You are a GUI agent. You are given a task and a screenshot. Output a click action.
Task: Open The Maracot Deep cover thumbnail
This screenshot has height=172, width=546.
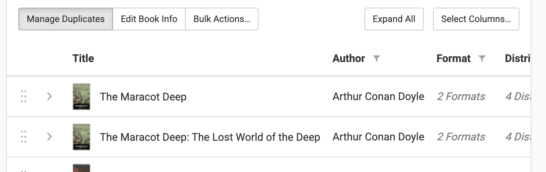[81, 97]
